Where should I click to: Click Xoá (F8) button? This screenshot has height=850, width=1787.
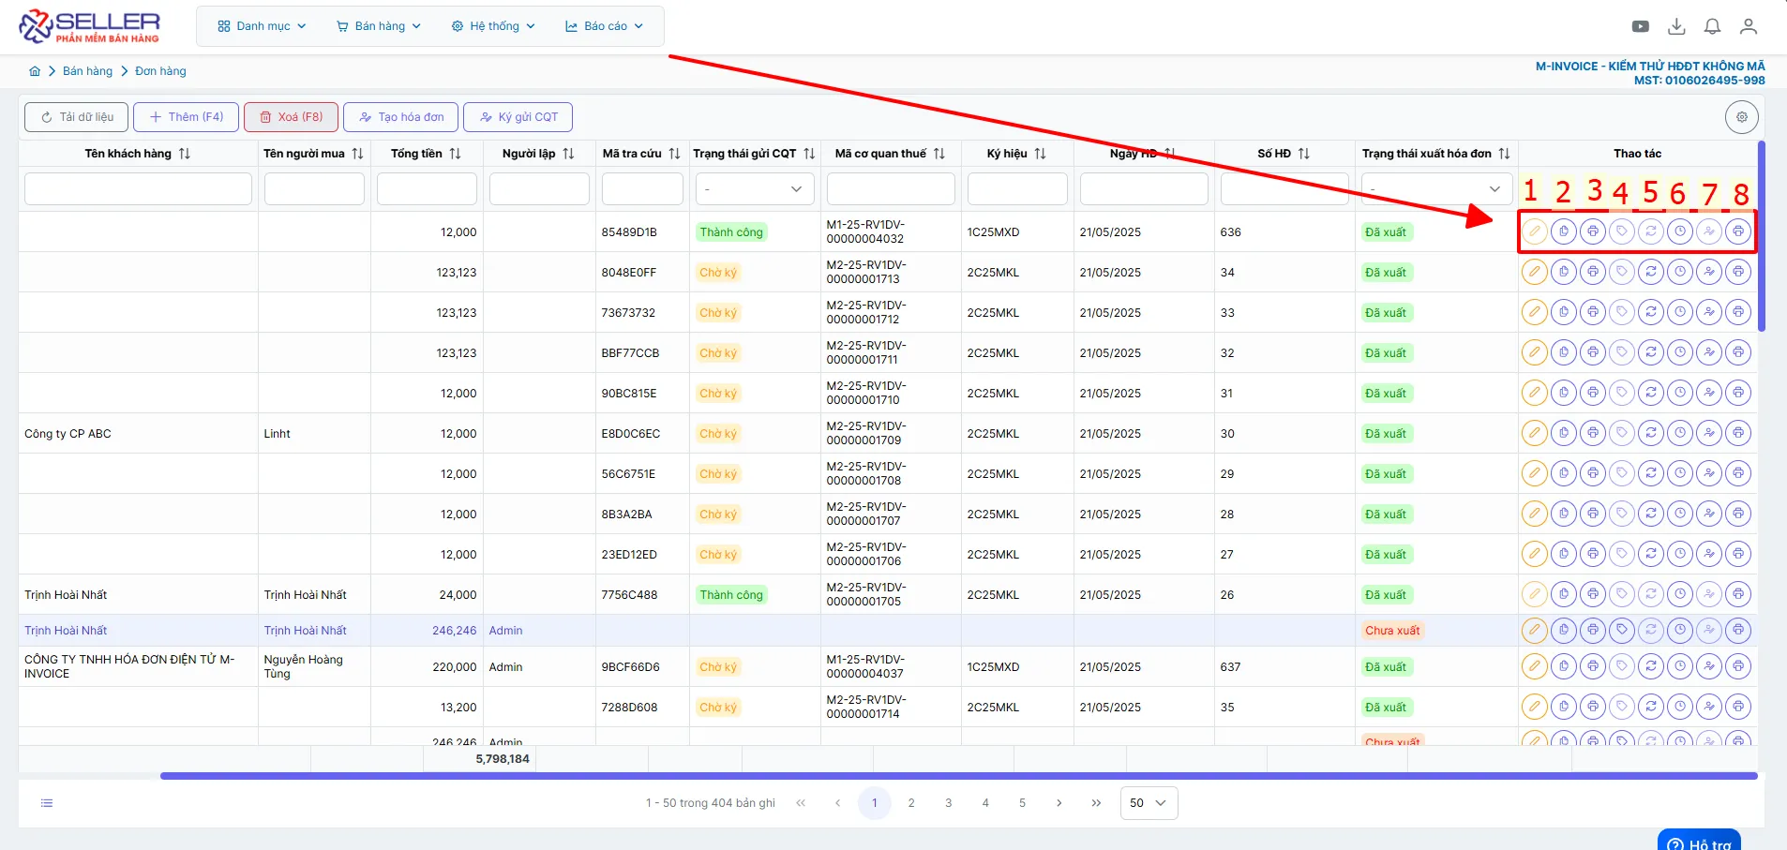pyautogui.click(x=291, y=117)
